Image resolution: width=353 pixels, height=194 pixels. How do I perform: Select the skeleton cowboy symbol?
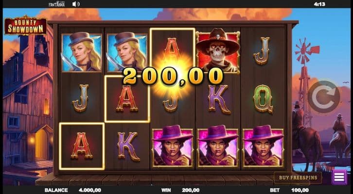(218, 51)
